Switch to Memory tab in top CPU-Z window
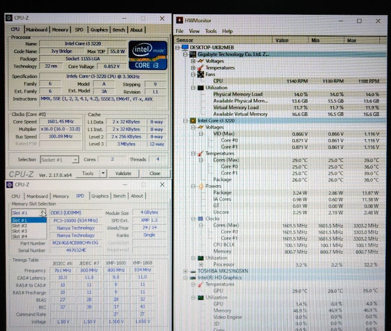 pyautogui.click(x=60, y=30)
